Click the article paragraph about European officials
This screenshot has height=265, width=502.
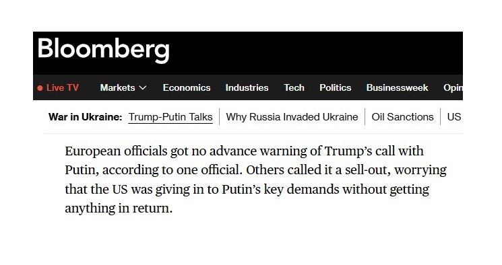pos(255,180)
